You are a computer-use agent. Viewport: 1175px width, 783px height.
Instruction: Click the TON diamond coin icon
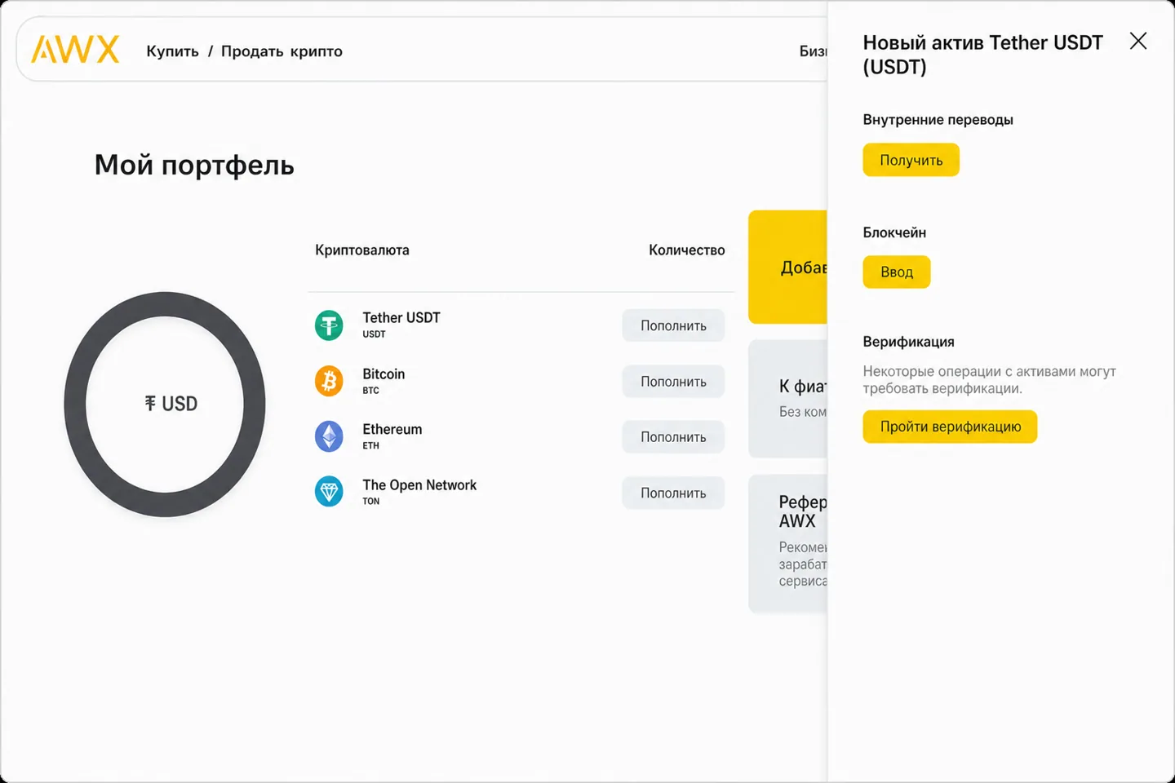click(329, 492)
